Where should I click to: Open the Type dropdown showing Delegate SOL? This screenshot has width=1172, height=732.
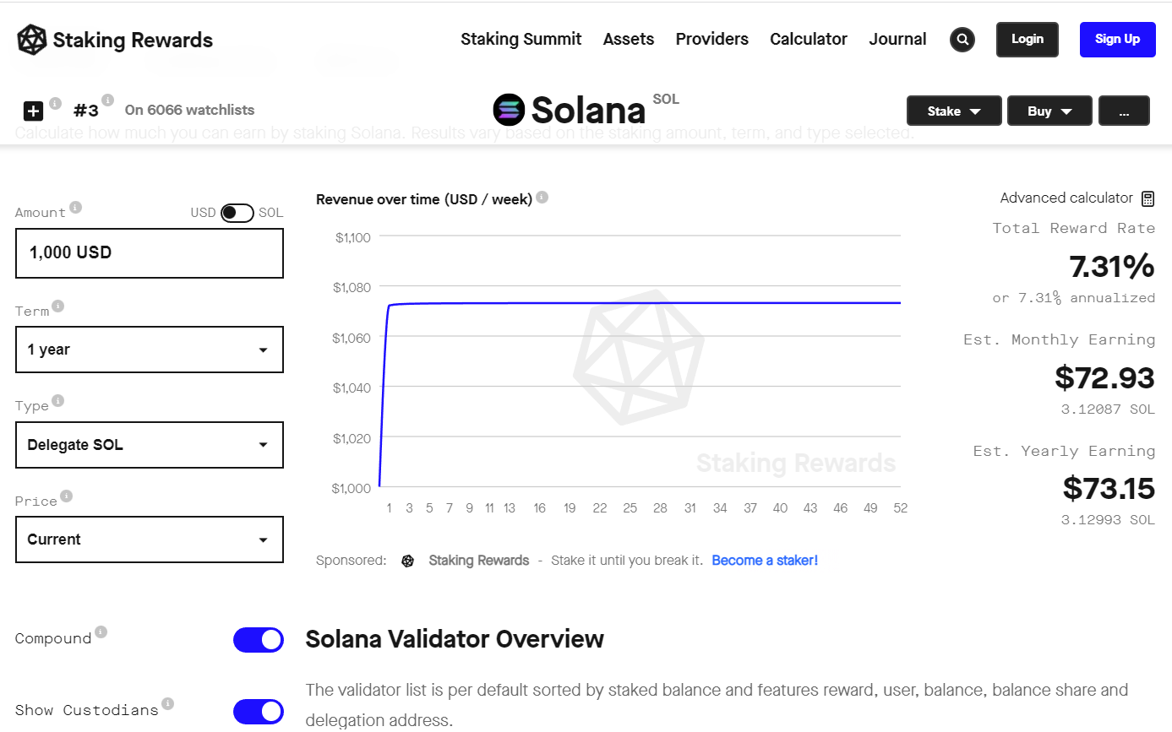pyautogui.click(x=150, y=445)
